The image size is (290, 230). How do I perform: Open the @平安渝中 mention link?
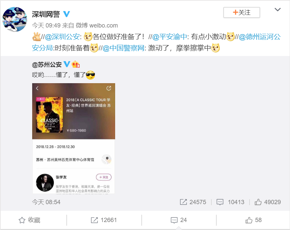[170, 37]
